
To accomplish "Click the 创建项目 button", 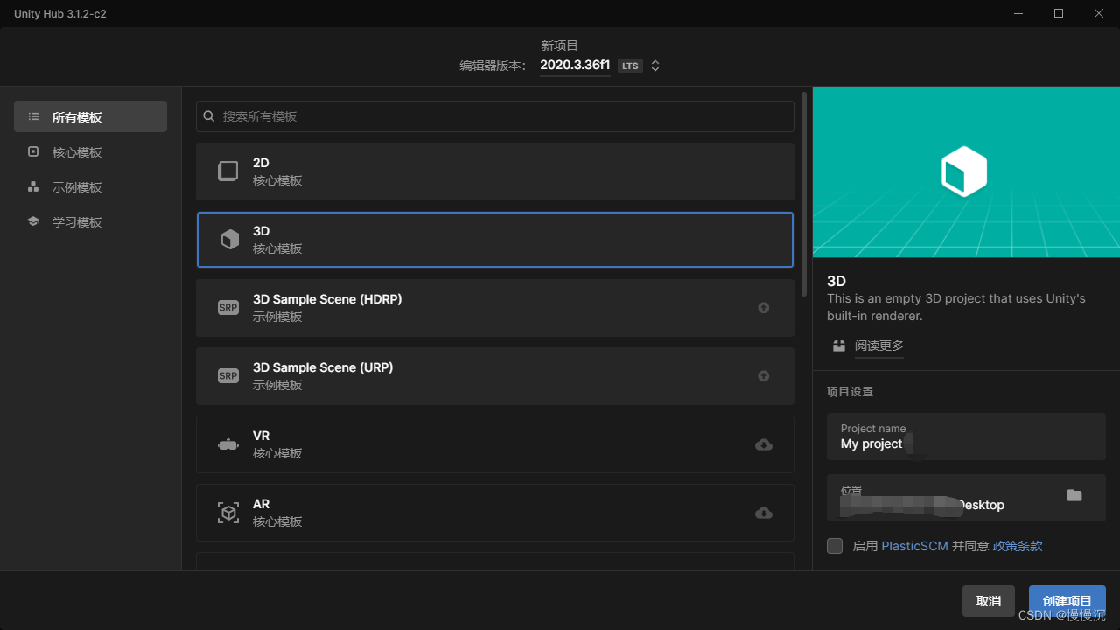I will [x=1067, y=601].
